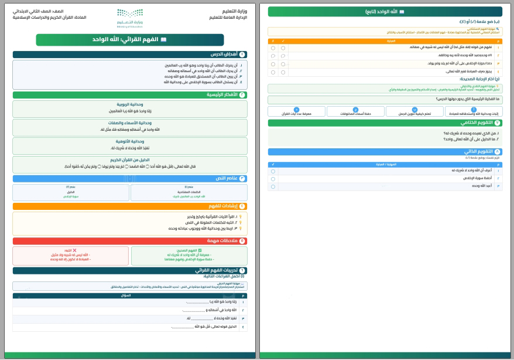Tick the circle for 'أحفظ سورة الإخلاص'
Viewport: 514px width, 360px height.
[273, 179]
